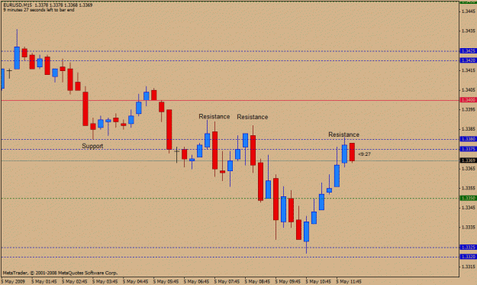Click the '5 May 01:45' time axis label
The image size is (477, 285).
point(44,282)
